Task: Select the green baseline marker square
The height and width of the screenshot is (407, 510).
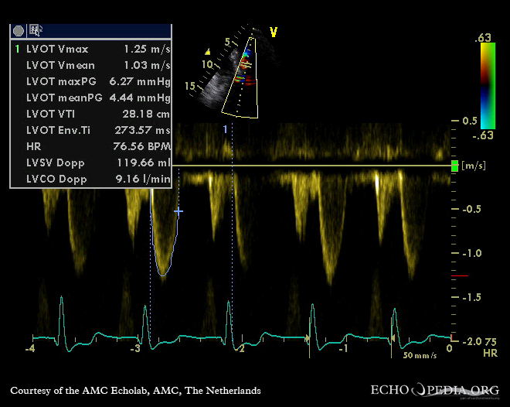Action: (455, 166)
